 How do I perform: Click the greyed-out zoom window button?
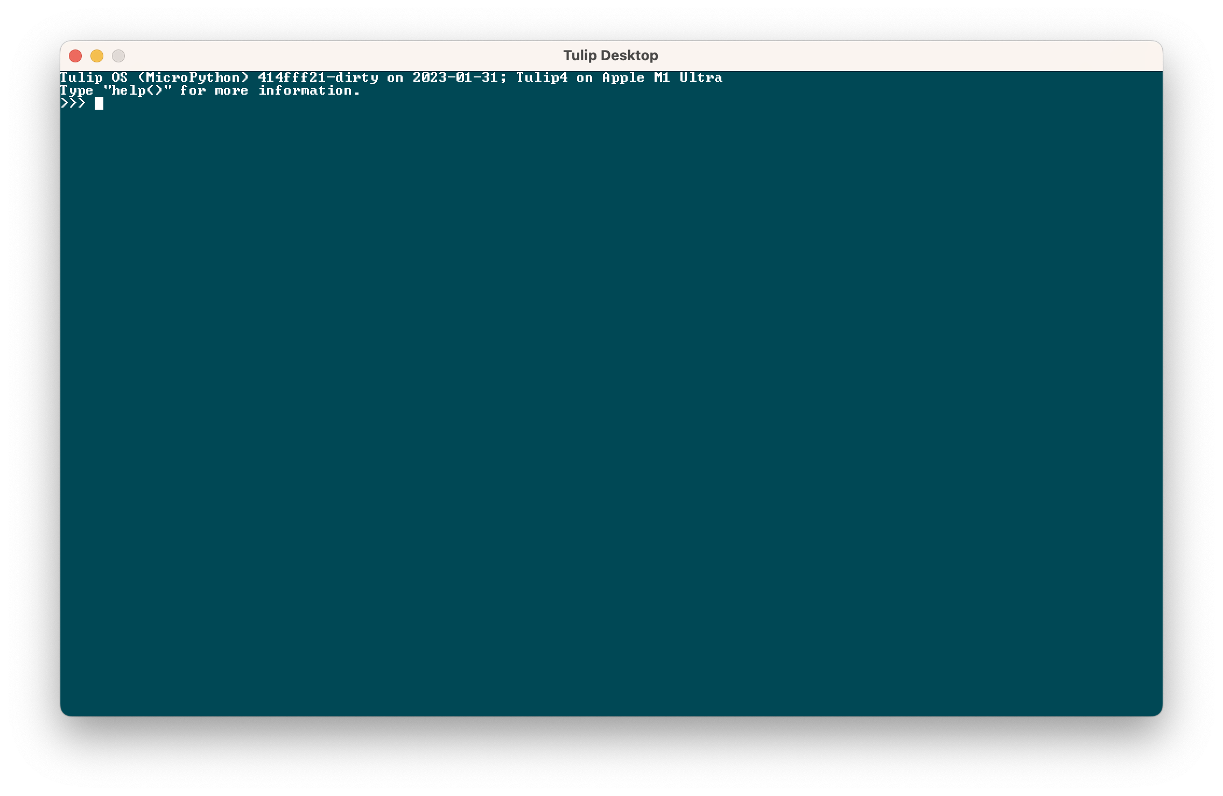(x=118, y=56)
